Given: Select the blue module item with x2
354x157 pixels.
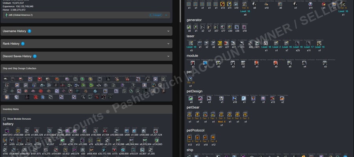Looking at the screenshot, I should tap(205, 63).
